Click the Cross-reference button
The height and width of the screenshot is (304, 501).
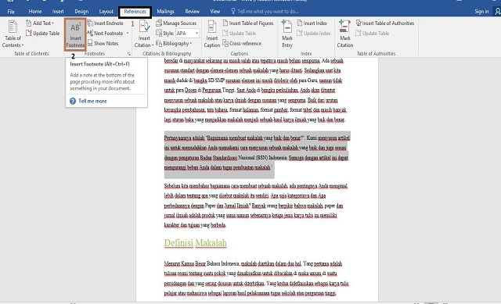[x=242, y=44]
